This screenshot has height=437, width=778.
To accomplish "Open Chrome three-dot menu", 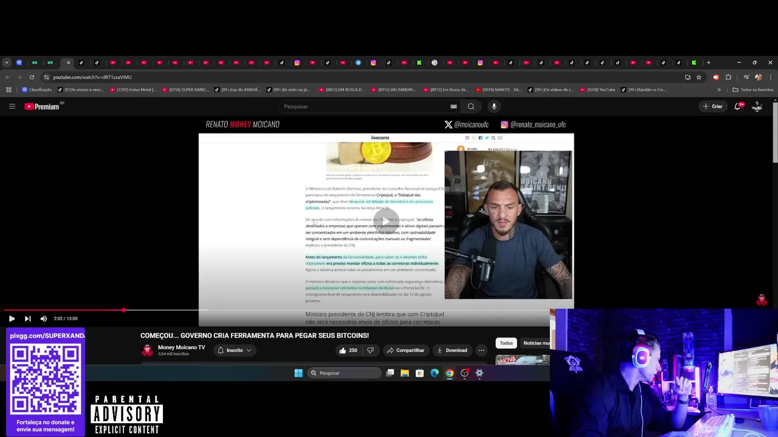I will pos(771,77).
